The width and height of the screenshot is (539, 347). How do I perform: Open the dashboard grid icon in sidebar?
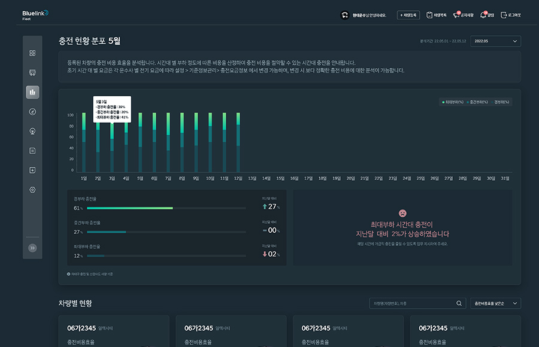(33, 53)
